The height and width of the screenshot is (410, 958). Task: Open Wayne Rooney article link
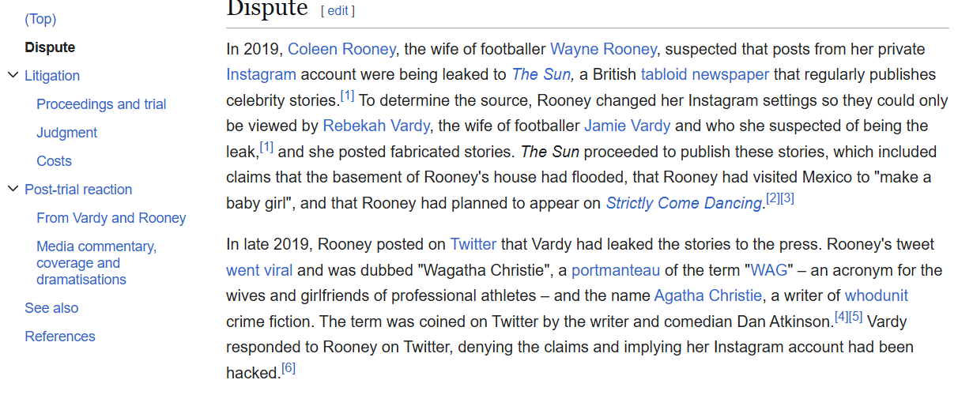[x=603, y=49]
